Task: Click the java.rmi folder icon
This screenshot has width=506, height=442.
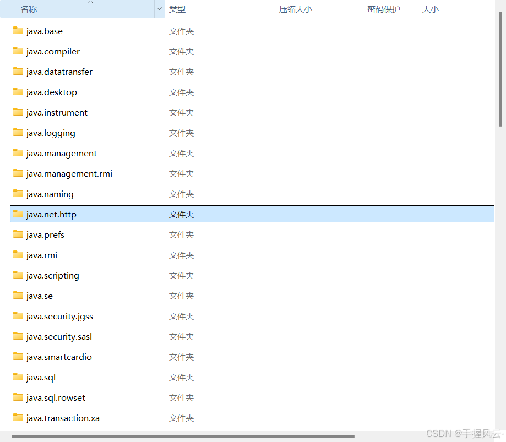Action: coord(18,254)
